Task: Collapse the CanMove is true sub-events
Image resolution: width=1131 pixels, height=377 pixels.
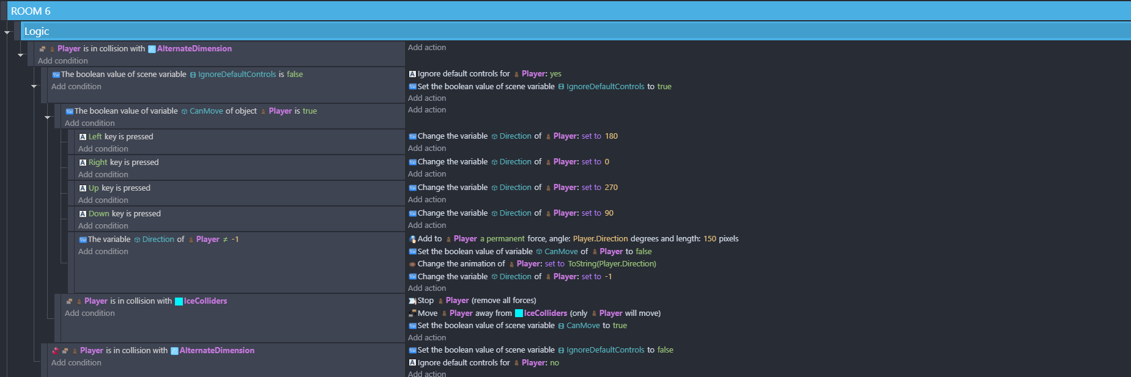Action: click(48, 117)
